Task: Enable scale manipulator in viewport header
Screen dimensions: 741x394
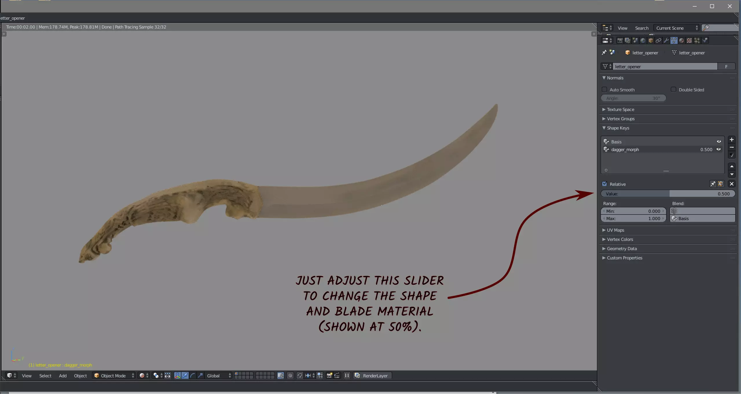Action: coord(200,375)
